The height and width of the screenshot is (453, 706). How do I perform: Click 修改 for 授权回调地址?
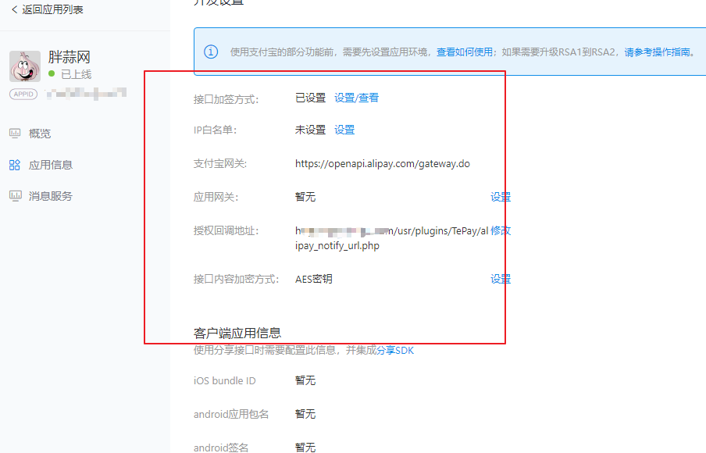point(501,230)
